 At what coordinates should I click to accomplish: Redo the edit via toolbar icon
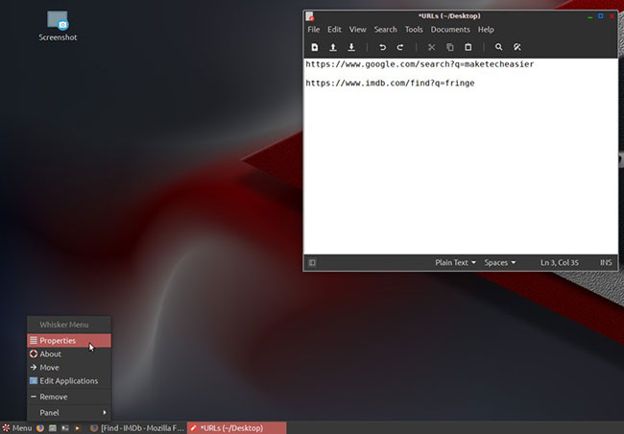pos(400,47)
